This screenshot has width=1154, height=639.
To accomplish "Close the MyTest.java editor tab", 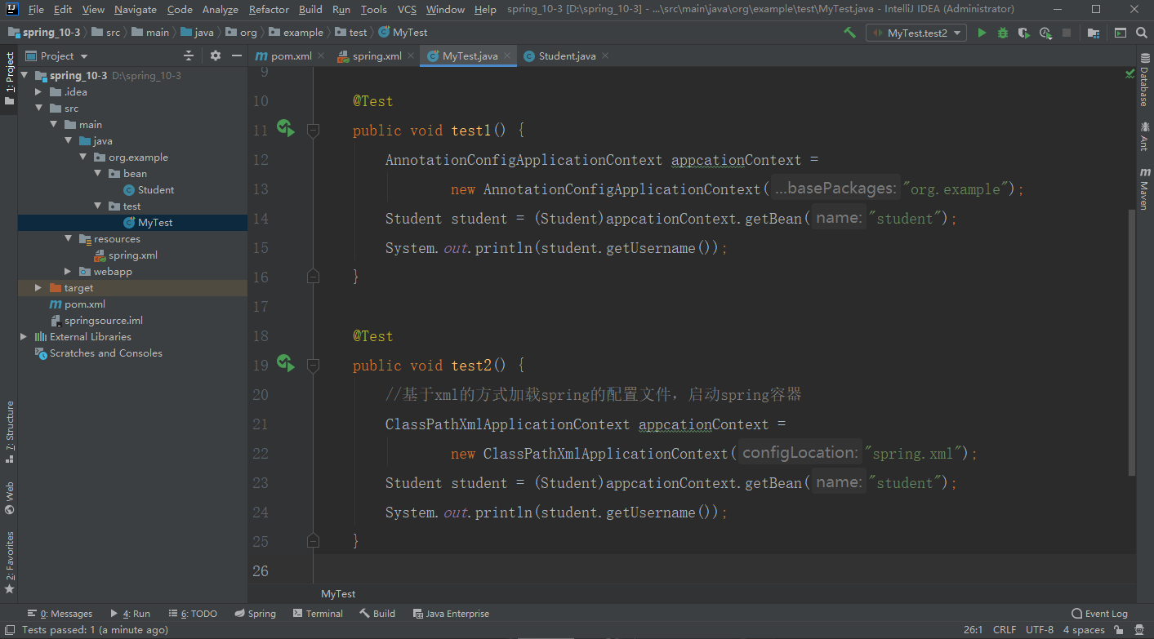I will tap(507, 56).
